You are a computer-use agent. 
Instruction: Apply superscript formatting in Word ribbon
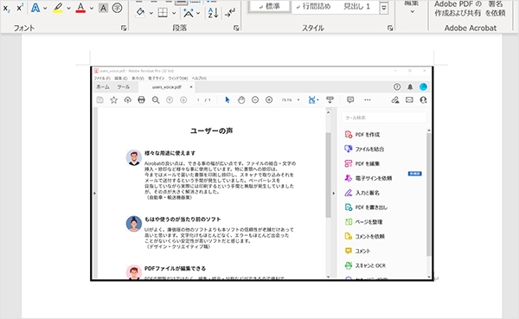pyautogui.click(x=20, y=8)
